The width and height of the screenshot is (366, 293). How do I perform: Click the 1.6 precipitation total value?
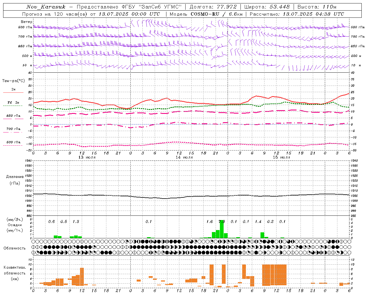pos(210,222)
